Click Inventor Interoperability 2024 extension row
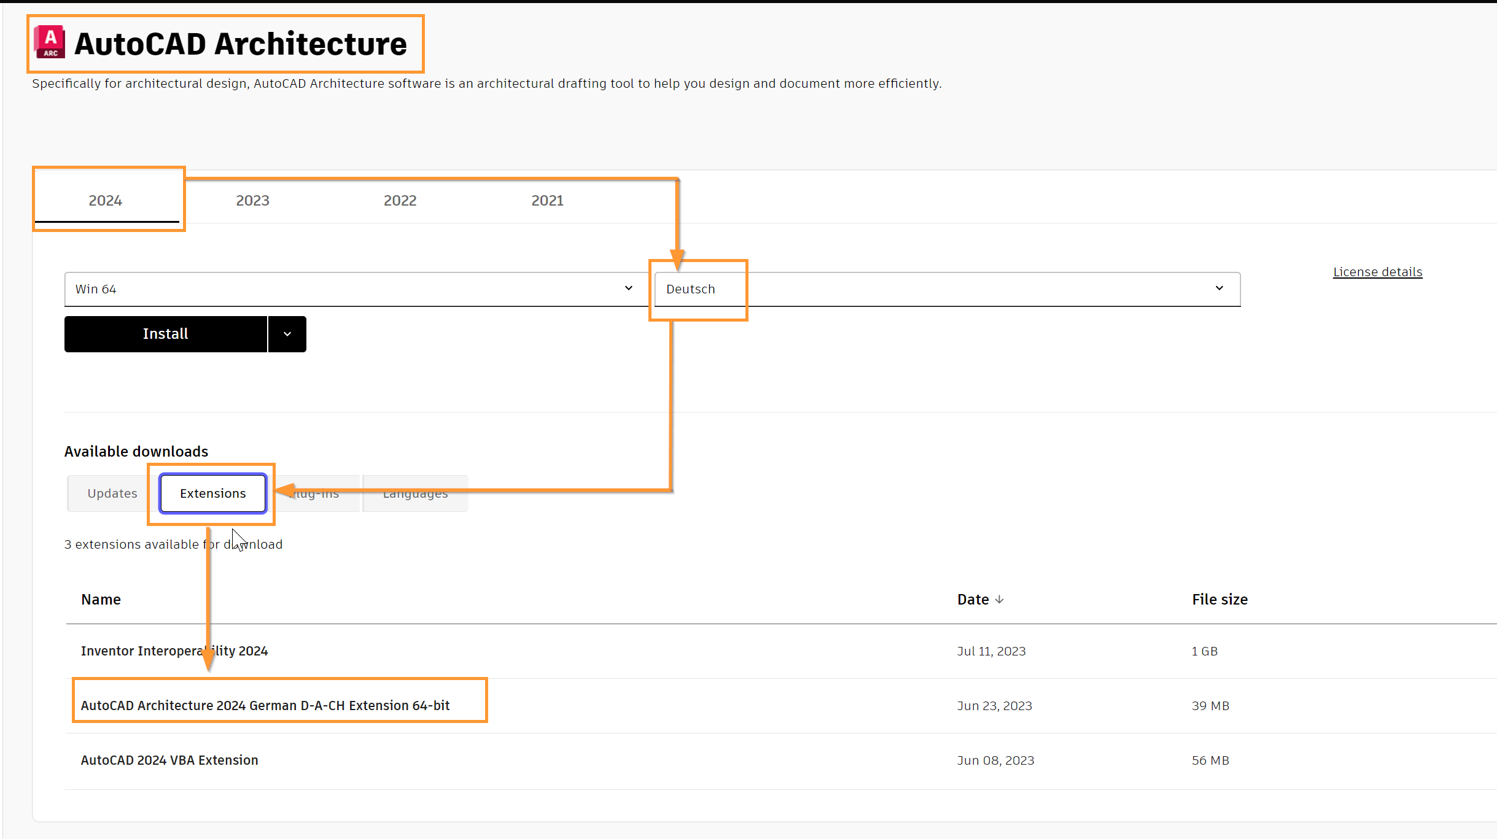Viewport: 1497px width, 839px height. pos(174,651)
